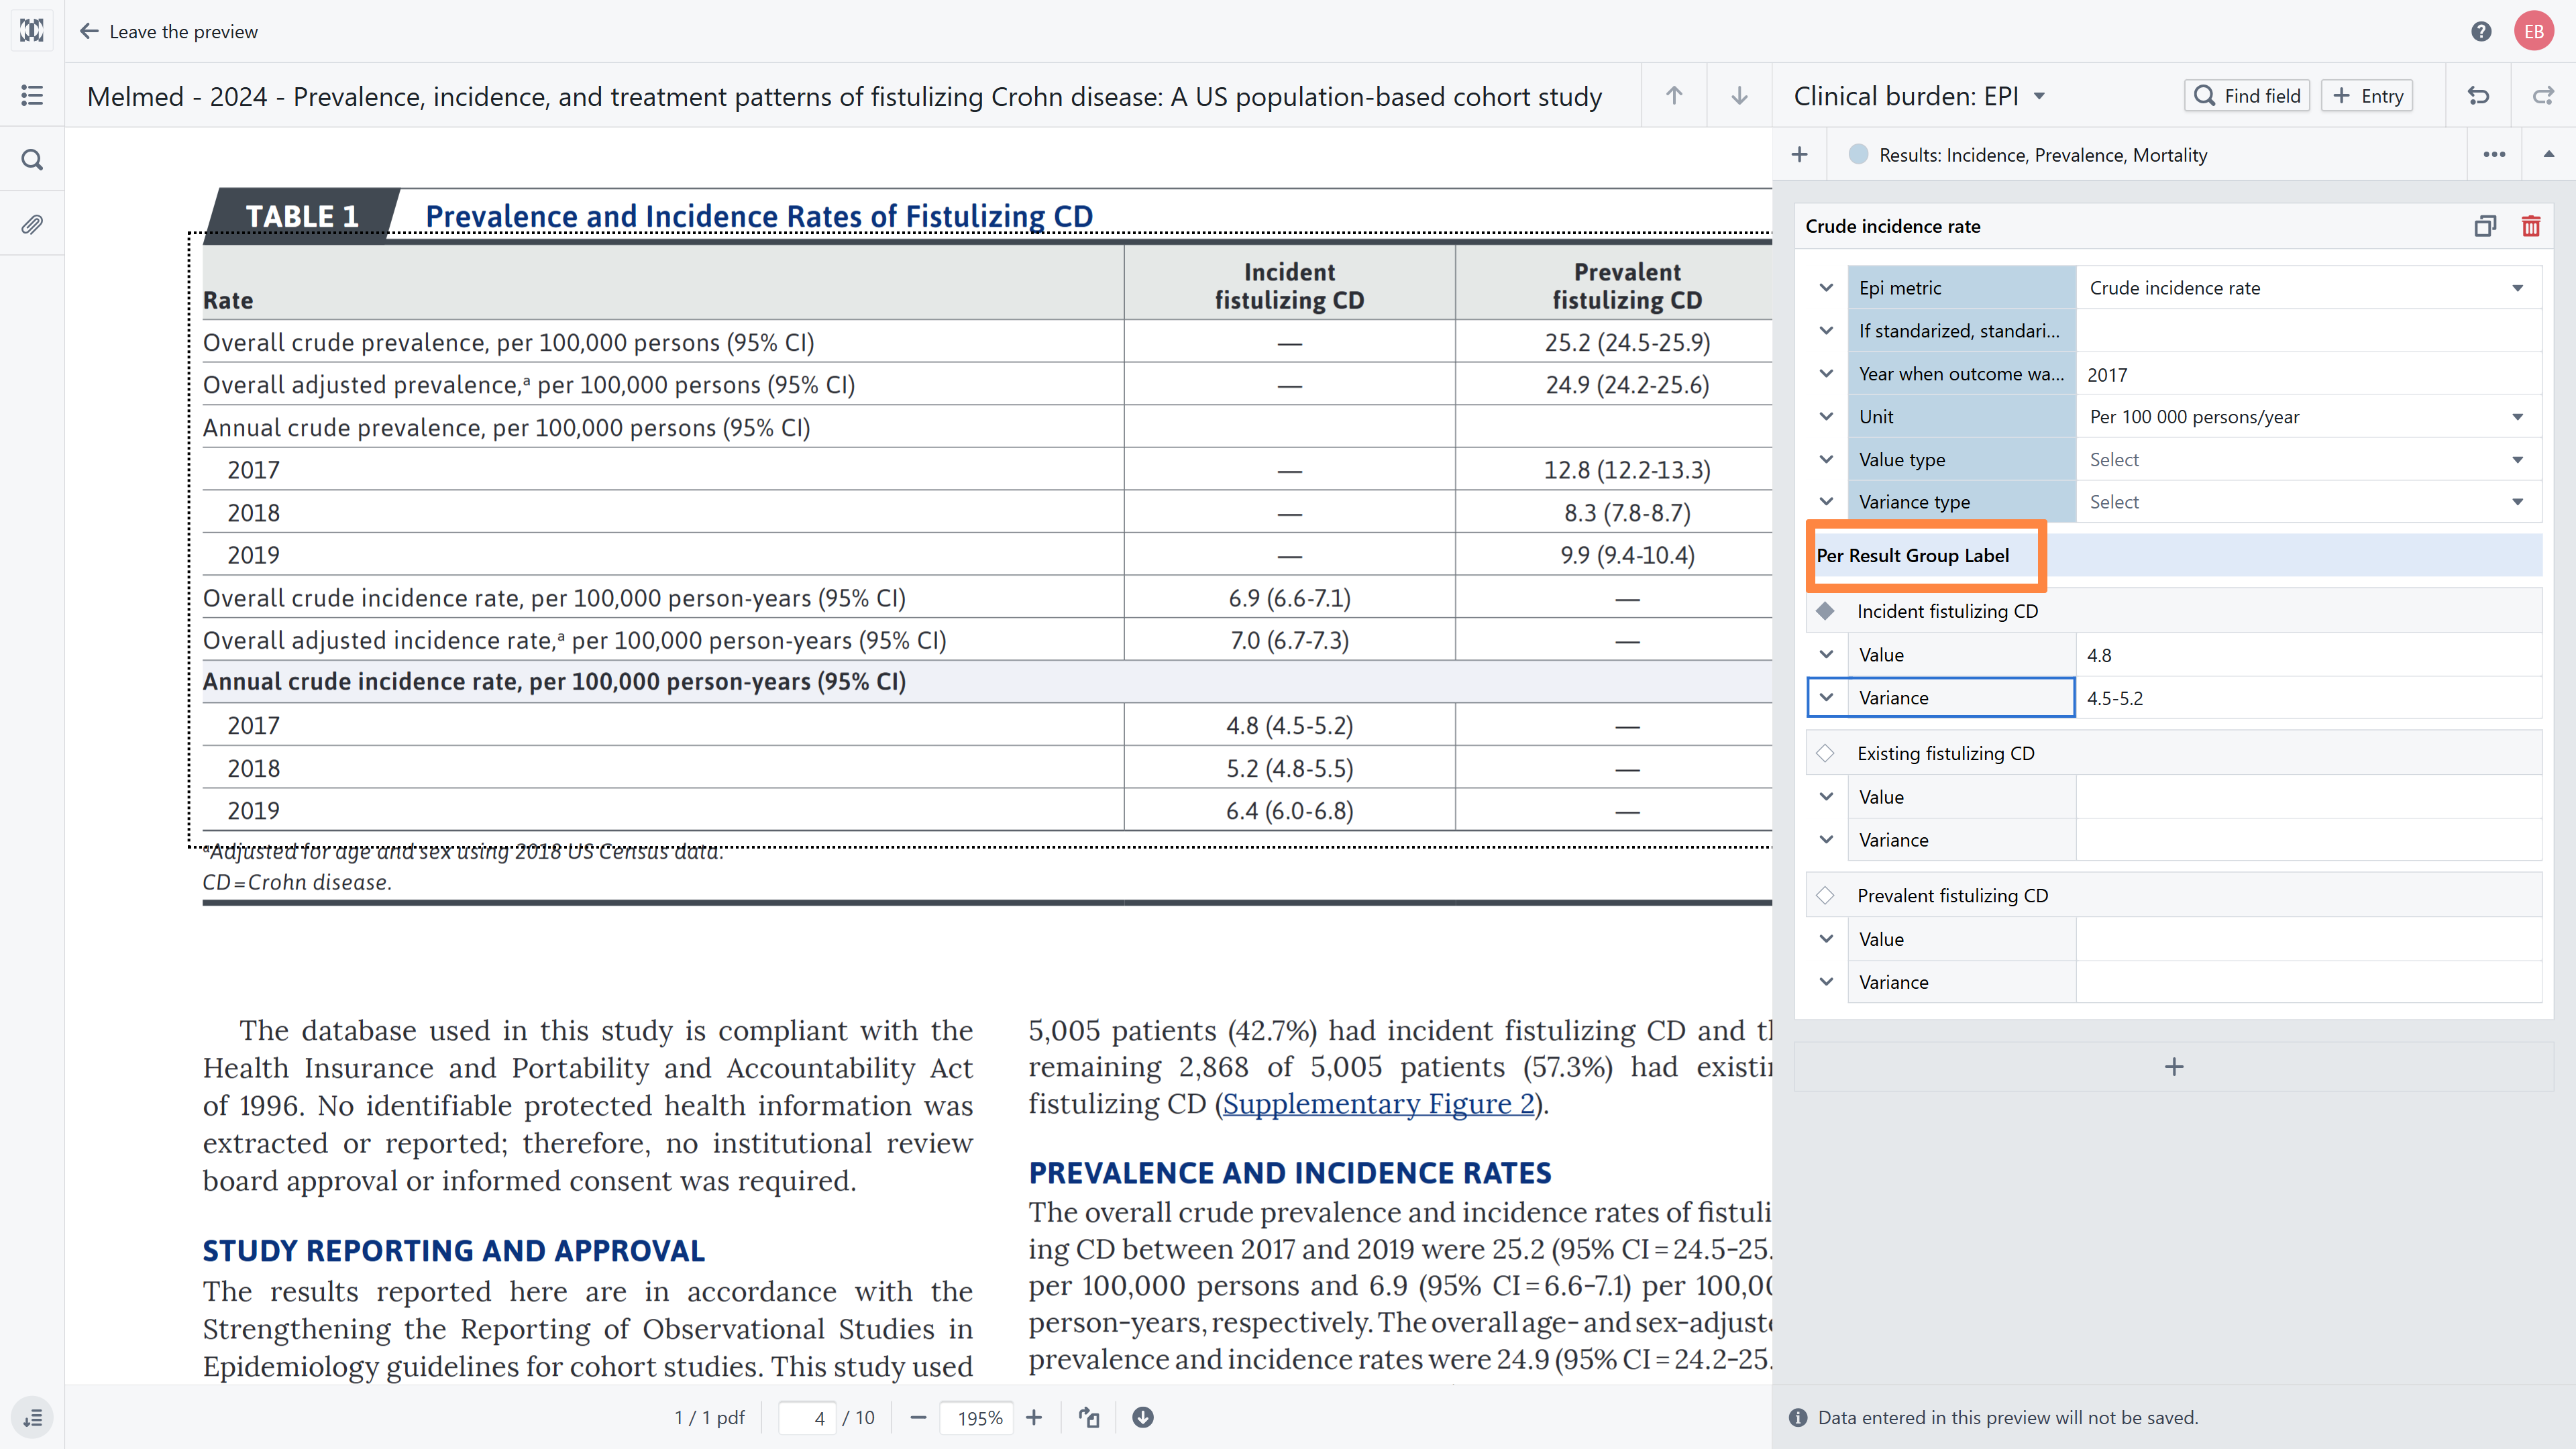Open the attachments paperclip icon
2576x1449 pixels.
pos(32,224)
